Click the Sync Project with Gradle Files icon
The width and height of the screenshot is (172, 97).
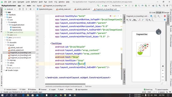(153, 6)
